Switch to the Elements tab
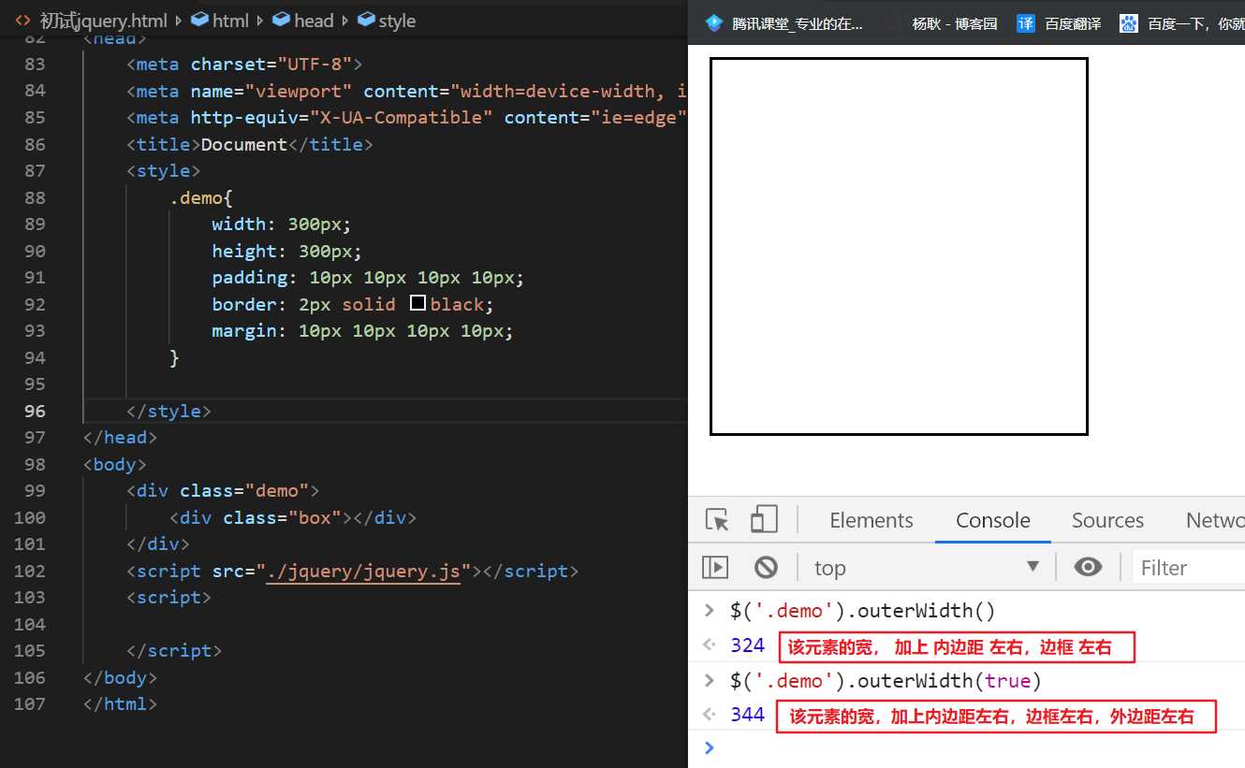 871,521
